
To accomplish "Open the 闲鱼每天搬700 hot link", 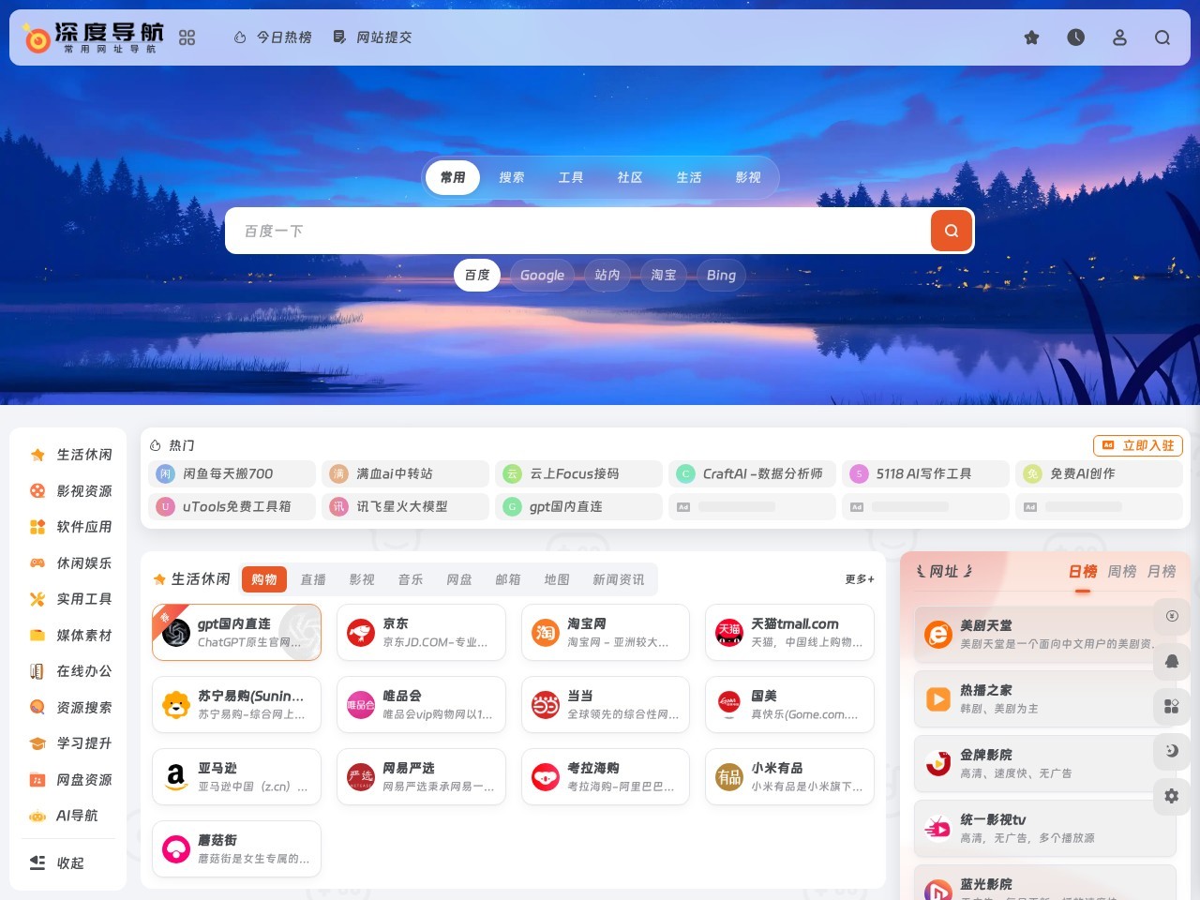I will [232, 473].
